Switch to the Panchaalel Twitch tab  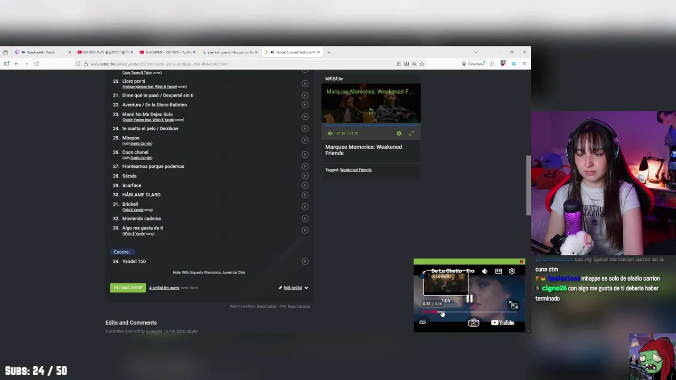point(43,52)
